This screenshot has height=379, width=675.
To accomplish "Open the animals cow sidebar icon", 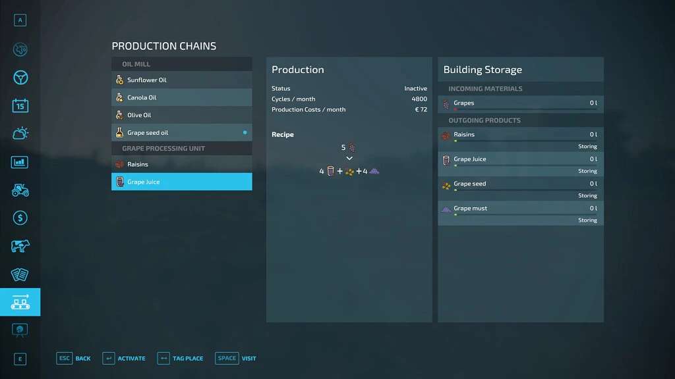I will [20, 246].
